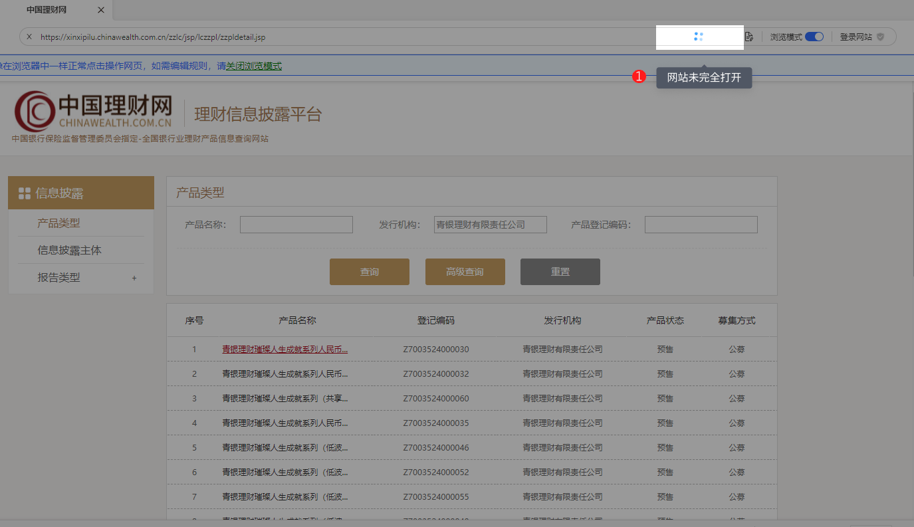Click the 发行机构 input field
The height and width of the screenshot is (527, 914).
(x=491, y=225)
